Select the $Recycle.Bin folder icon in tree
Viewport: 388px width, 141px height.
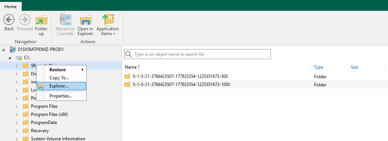[26, 66]
